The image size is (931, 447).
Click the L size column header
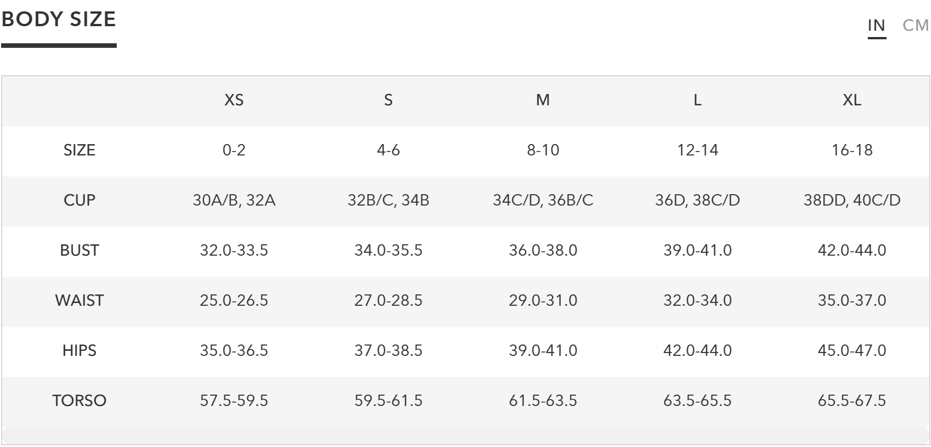click(698, 100)
